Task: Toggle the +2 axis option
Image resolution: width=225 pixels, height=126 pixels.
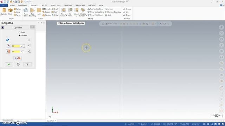Action: pyautogui.click(x=29, y=51)
